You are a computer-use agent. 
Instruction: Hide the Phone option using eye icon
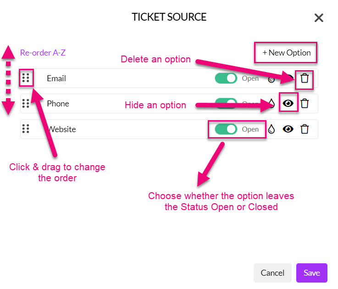(288, 103)
